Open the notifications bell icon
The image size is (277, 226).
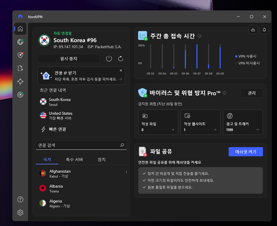[264, 30]
